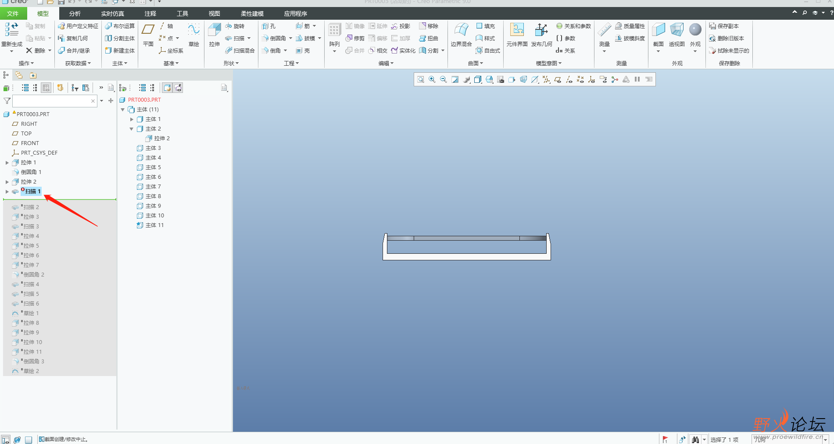The width and height of the screenshot is (834, 444).
Task: Click the 删除旧版本 button
Action: click(727, 39)
